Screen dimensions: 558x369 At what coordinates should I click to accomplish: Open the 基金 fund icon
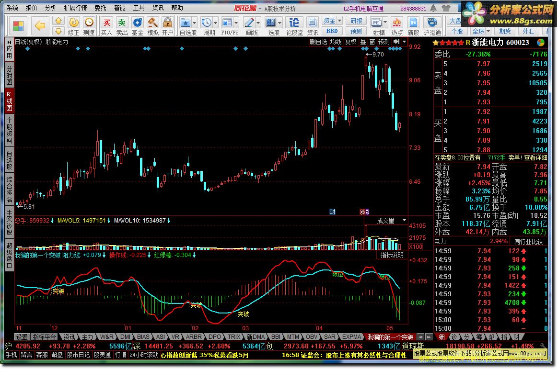point(138,22)
